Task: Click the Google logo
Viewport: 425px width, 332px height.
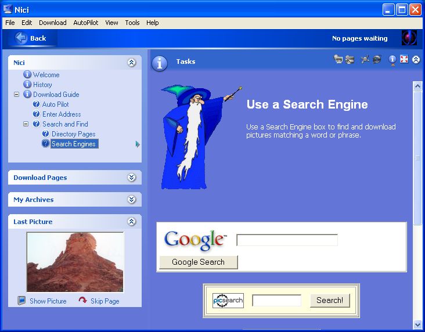Action: pos(195,240)
